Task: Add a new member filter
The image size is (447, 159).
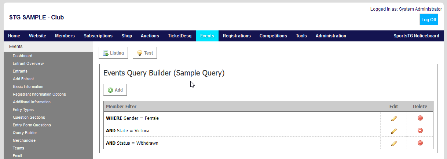Action: 115,90
